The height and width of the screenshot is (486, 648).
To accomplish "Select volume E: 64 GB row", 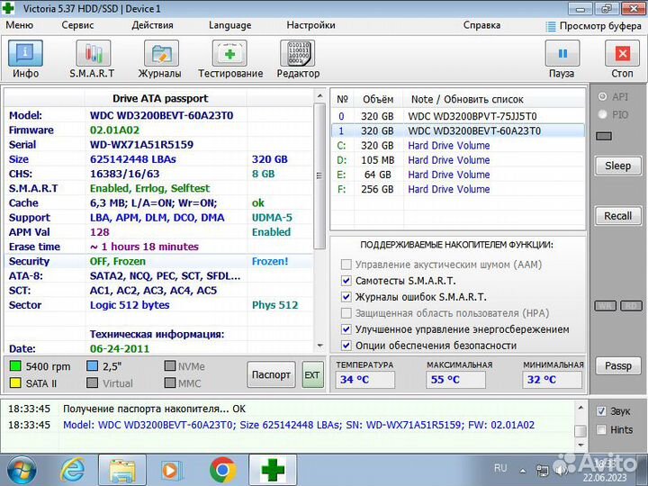I will [458, 175].
